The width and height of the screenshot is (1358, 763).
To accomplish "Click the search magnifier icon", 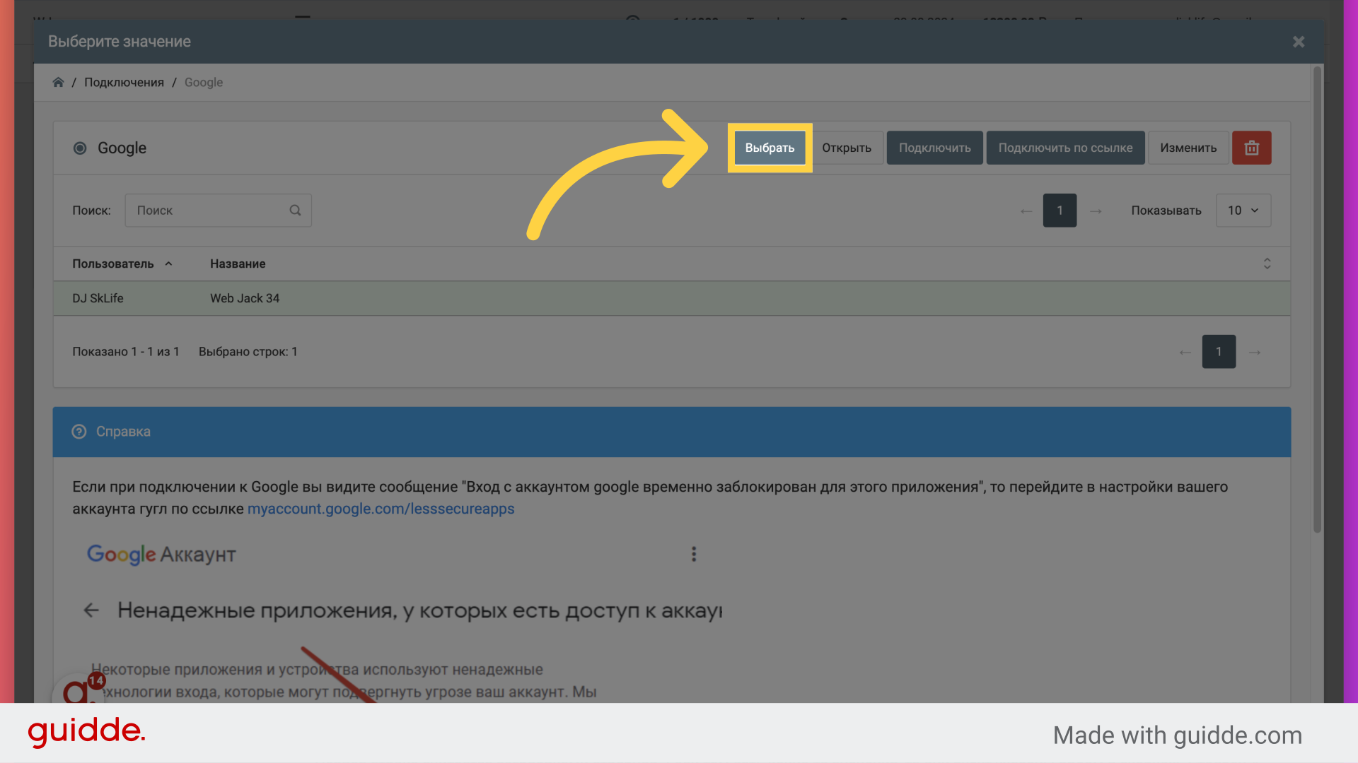I will [x=295, y=210].
